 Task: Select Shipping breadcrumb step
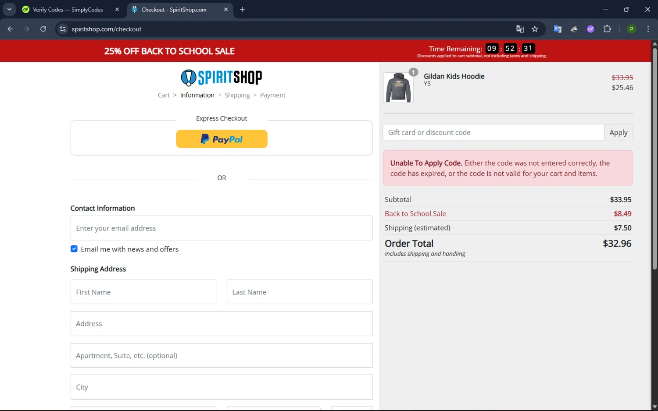[237, 95]
